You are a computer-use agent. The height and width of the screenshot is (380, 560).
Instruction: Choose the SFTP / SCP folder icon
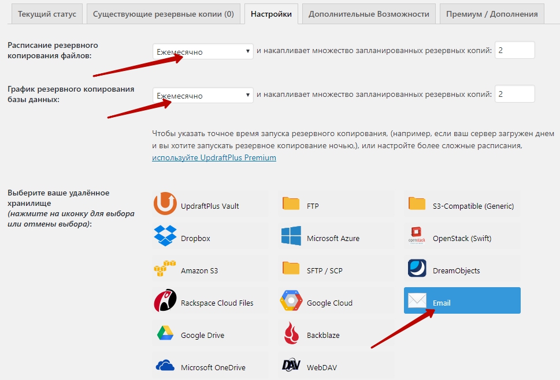291,268
